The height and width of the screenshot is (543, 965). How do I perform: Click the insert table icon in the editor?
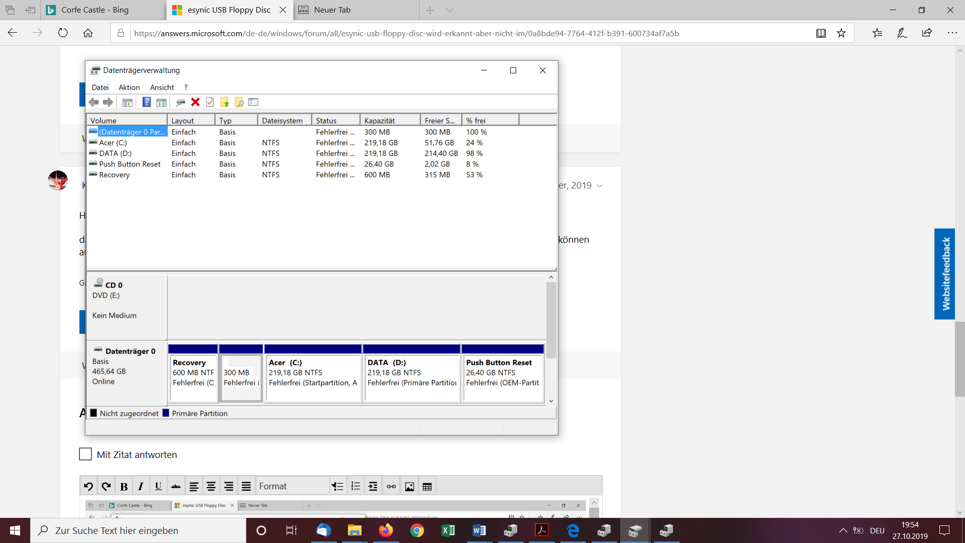pos(427,486)
